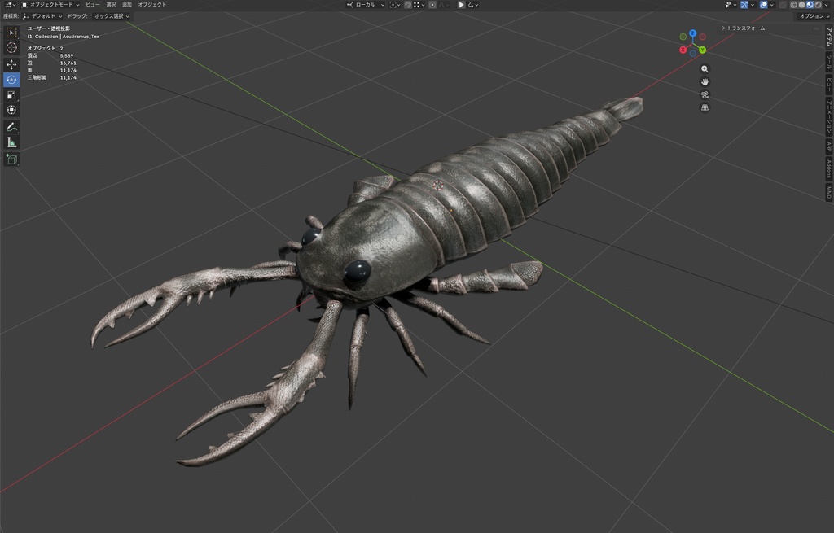Image resolution: width=834 pixels, height=533 pixels.
Task: Select the Scale tool
Action: click(11, 94)
